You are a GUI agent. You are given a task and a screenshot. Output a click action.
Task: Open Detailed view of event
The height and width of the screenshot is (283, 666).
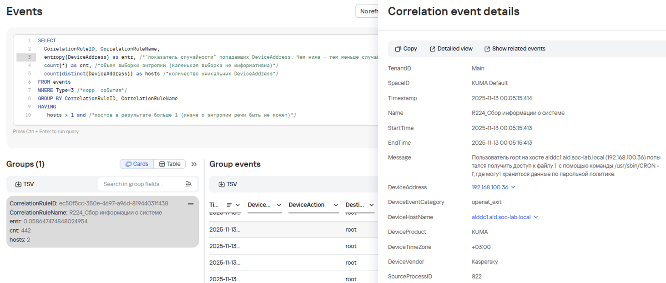[451, 49]
